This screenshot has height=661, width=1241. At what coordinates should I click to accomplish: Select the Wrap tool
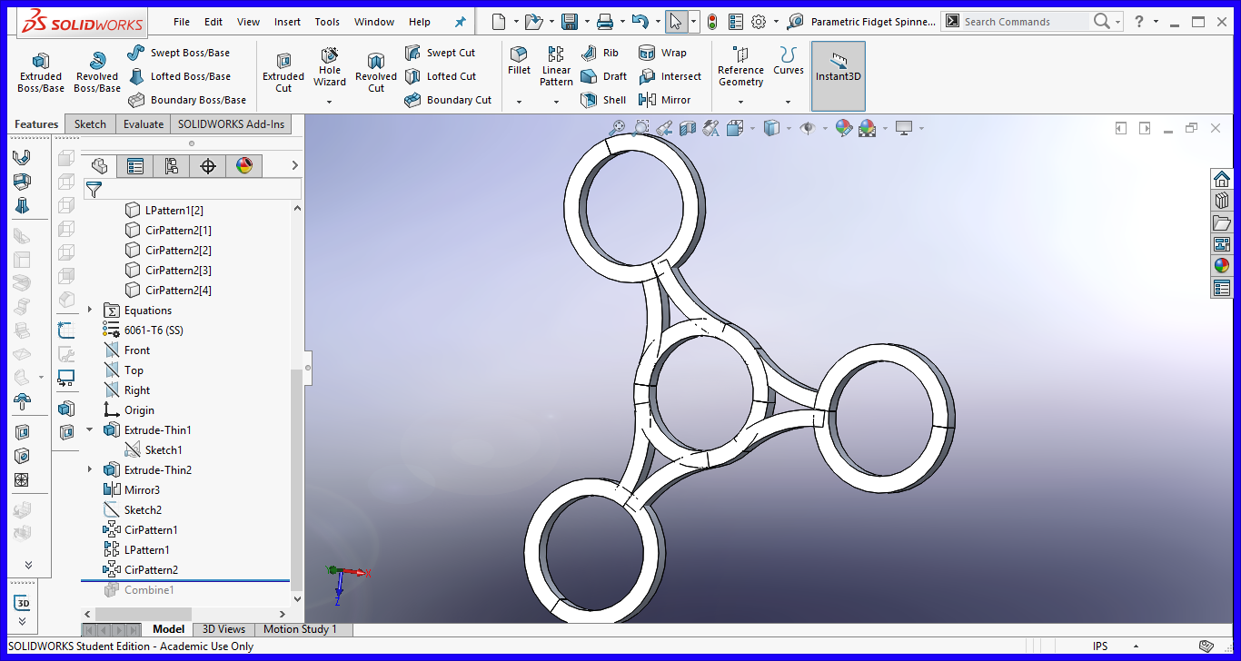tap(662, 53)
